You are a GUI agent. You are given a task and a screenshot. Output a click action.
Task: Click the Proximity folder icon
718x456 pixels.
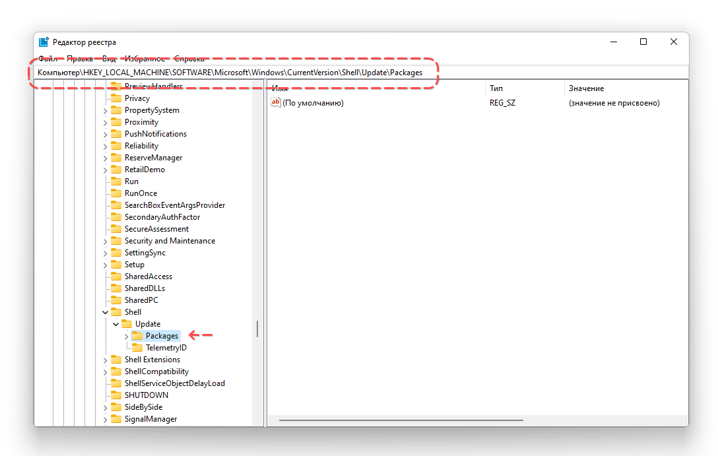pos(116,122)
